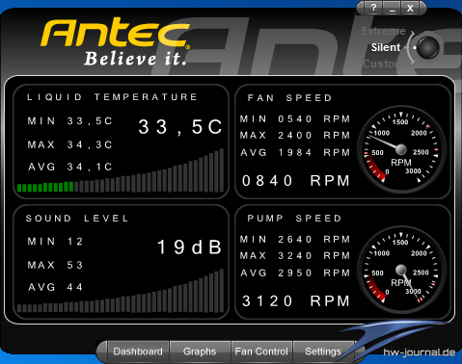The image size is (462, 364).
Task: Click the fan speed RPM gauge
Action: pyautogui.click(x=401, y=149)
